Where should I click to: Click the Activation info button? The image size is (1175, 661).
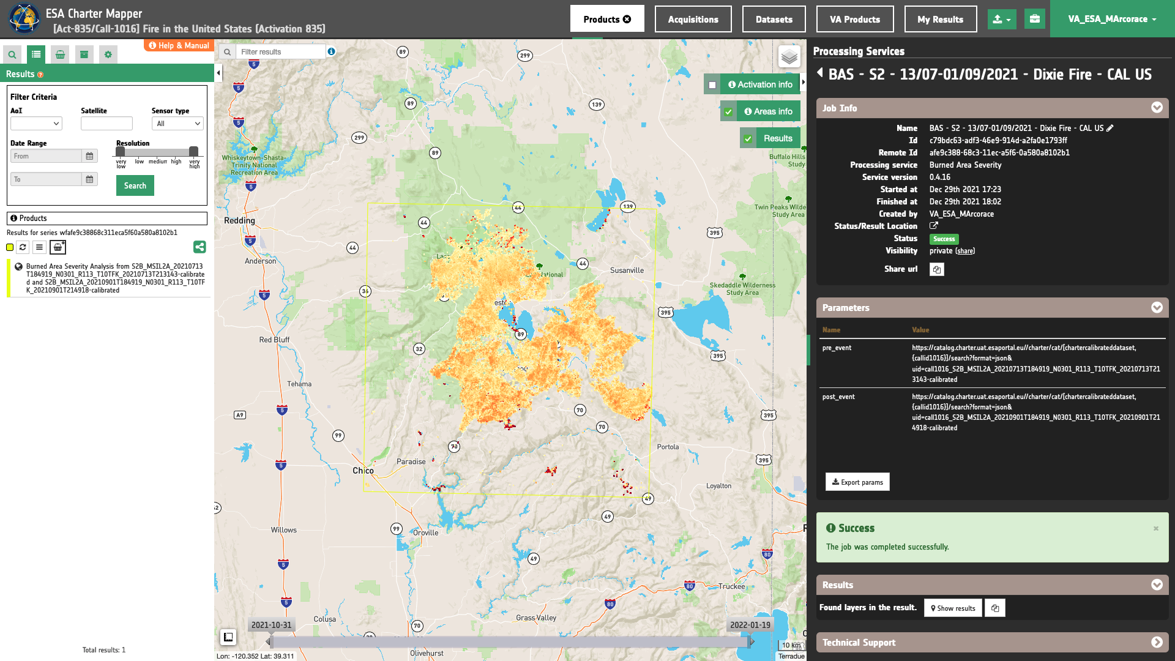(761, 84)
